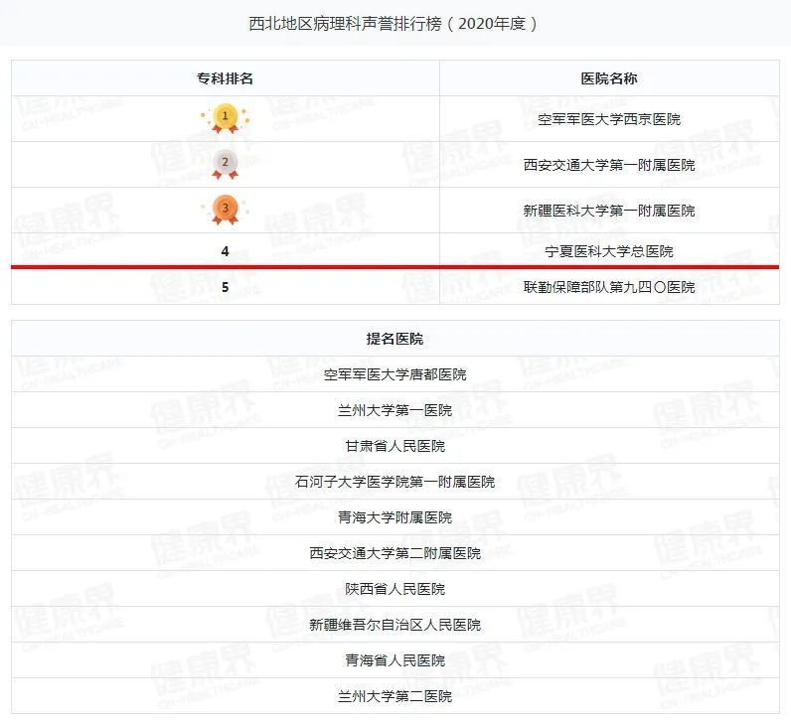Screen dimensions: 791x725
Task: Select 宁夏医科大学总医院 cell
Action: [609, 250]
